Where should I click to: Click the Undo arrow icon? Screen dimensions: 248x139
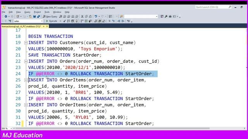click(96, 16)
